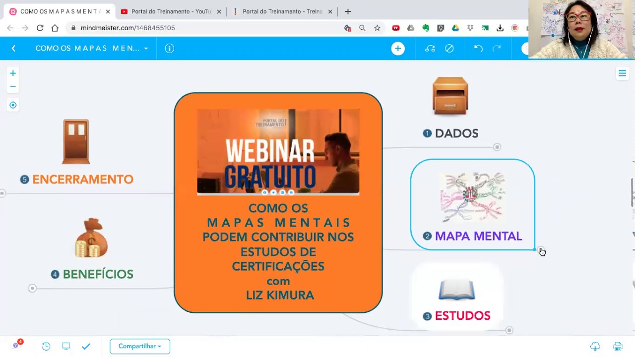The height and width of the screenshot is (357, 635).
Task: Open the Compartilhar dropdown button
Action: pyautogui.click(x=140, y=346)
